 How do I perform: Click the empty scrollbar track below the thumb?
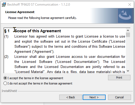tap(128, 53)
